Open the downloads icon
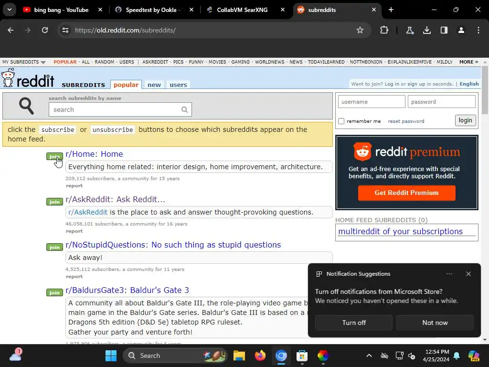 click(427, 30)
